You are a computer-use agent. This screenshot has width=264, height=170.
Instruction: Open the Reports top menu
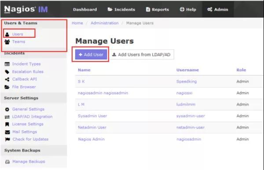(158, 9)
